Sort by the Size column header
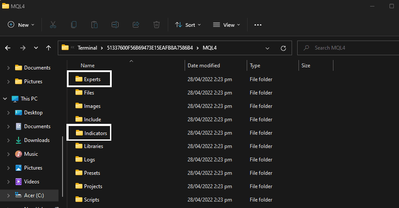 tap(306, 66)
